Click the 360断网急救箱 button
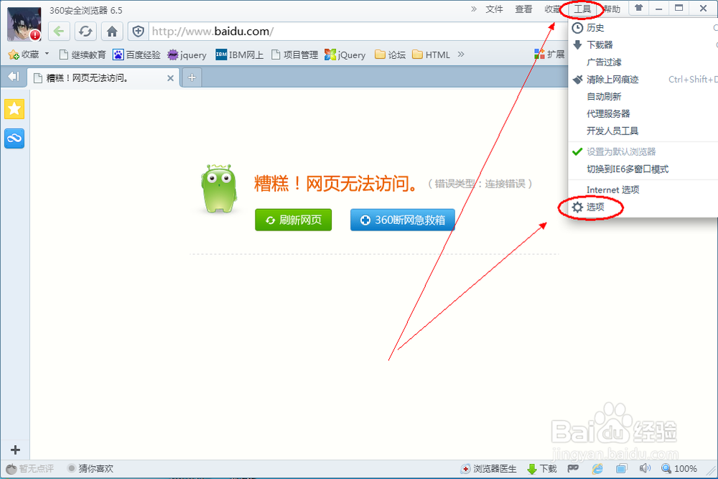Screen dimensions: 718x479 [403, 220]
